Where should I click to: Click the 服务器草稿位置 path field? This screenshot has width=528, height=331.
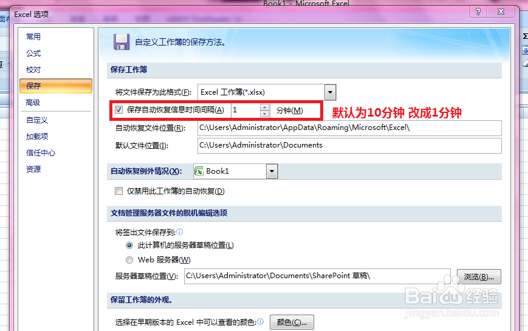(x=317, y=276)
